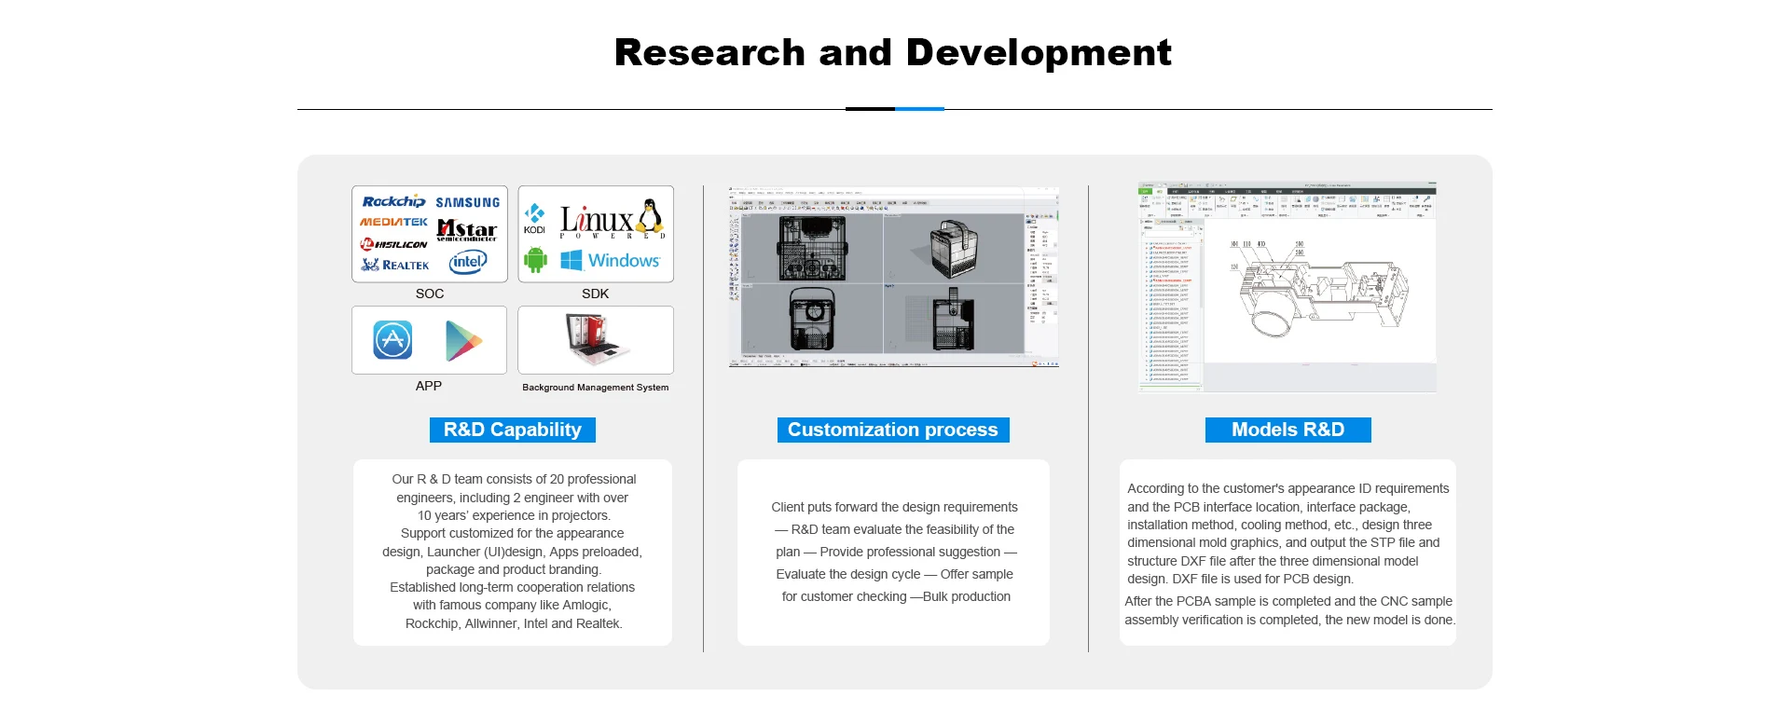The height and width of the screenshot is (724, 1790).
Task: Click the Rockchip logo
Action: [x=393, y=201]
